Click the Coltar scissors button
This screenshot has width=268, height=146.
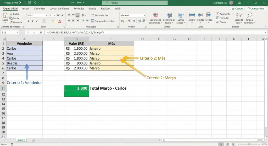[x=14, y=14]
